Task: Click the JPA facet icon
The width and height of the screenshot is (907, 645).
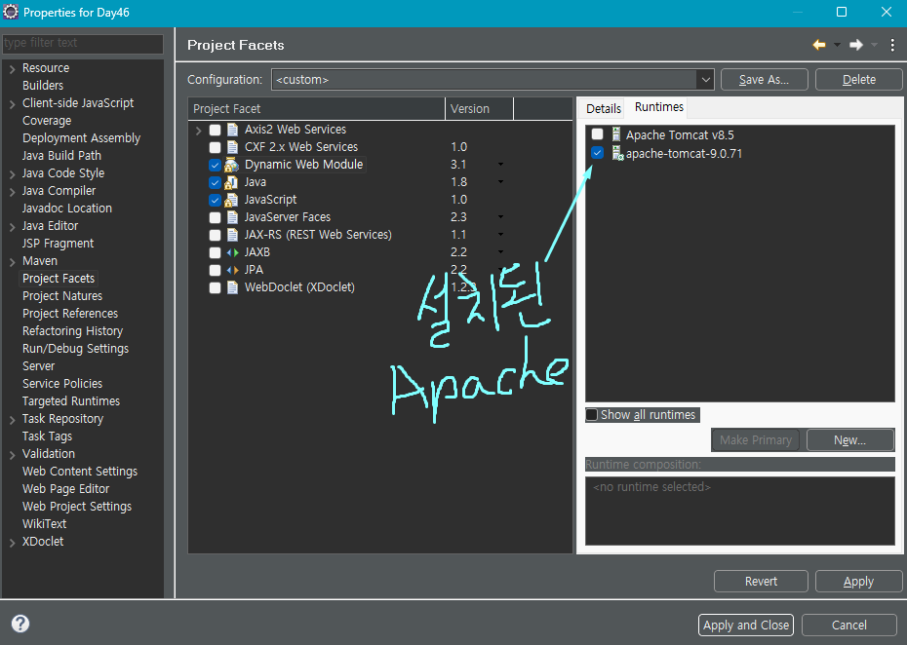Action: click(232, 270)
